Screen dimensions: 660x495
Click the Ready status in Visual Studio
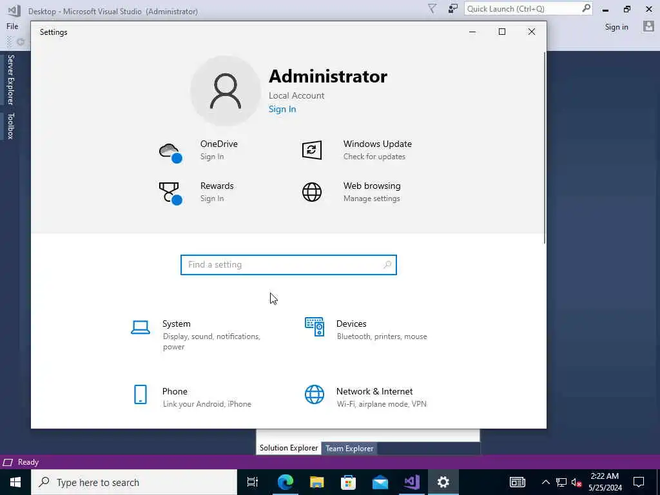[x=28, y=462]
